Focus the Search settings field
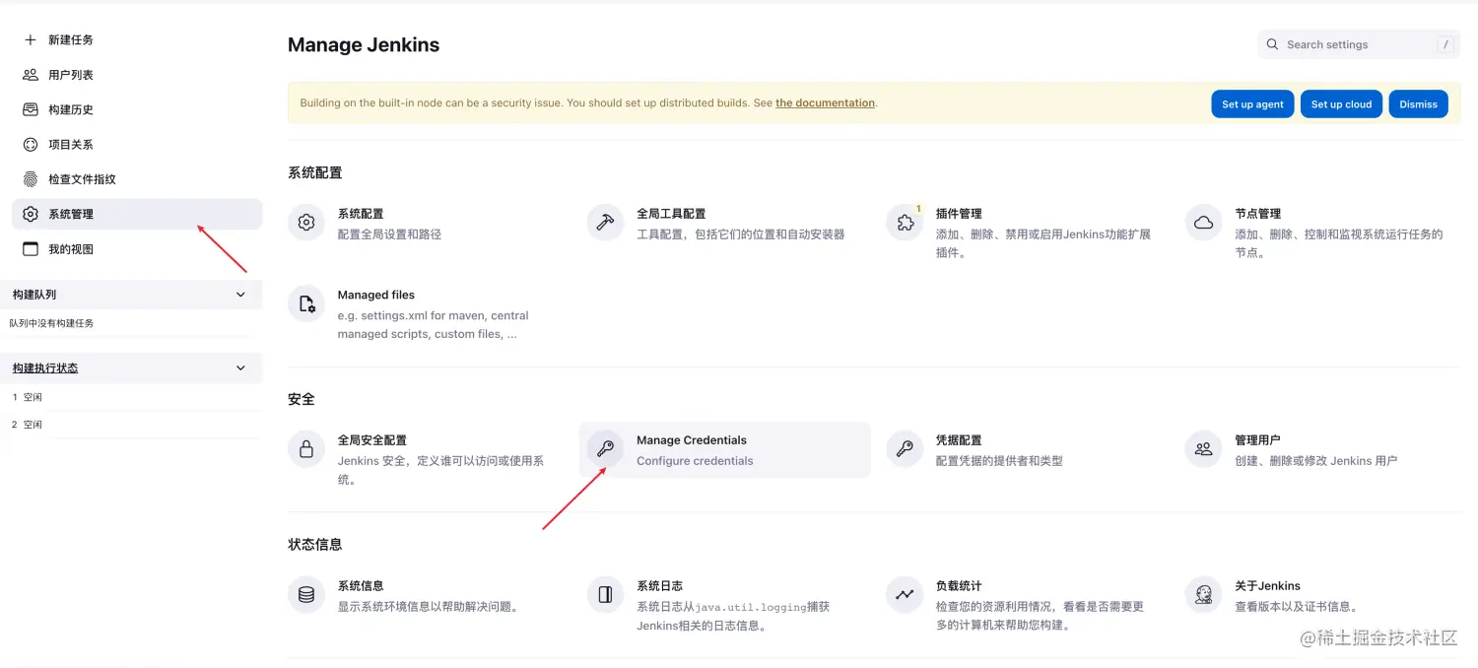This screenshot has height=668, width=1478. tap(1359, 44)
